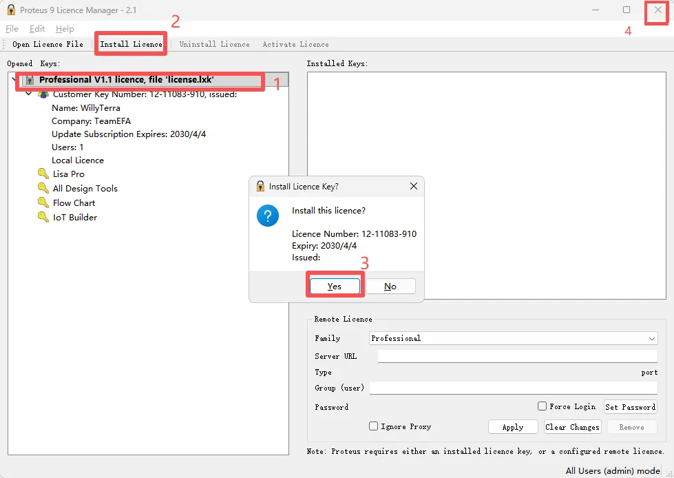
Task: Click the Local Licence row
Action: click(78, 160)
